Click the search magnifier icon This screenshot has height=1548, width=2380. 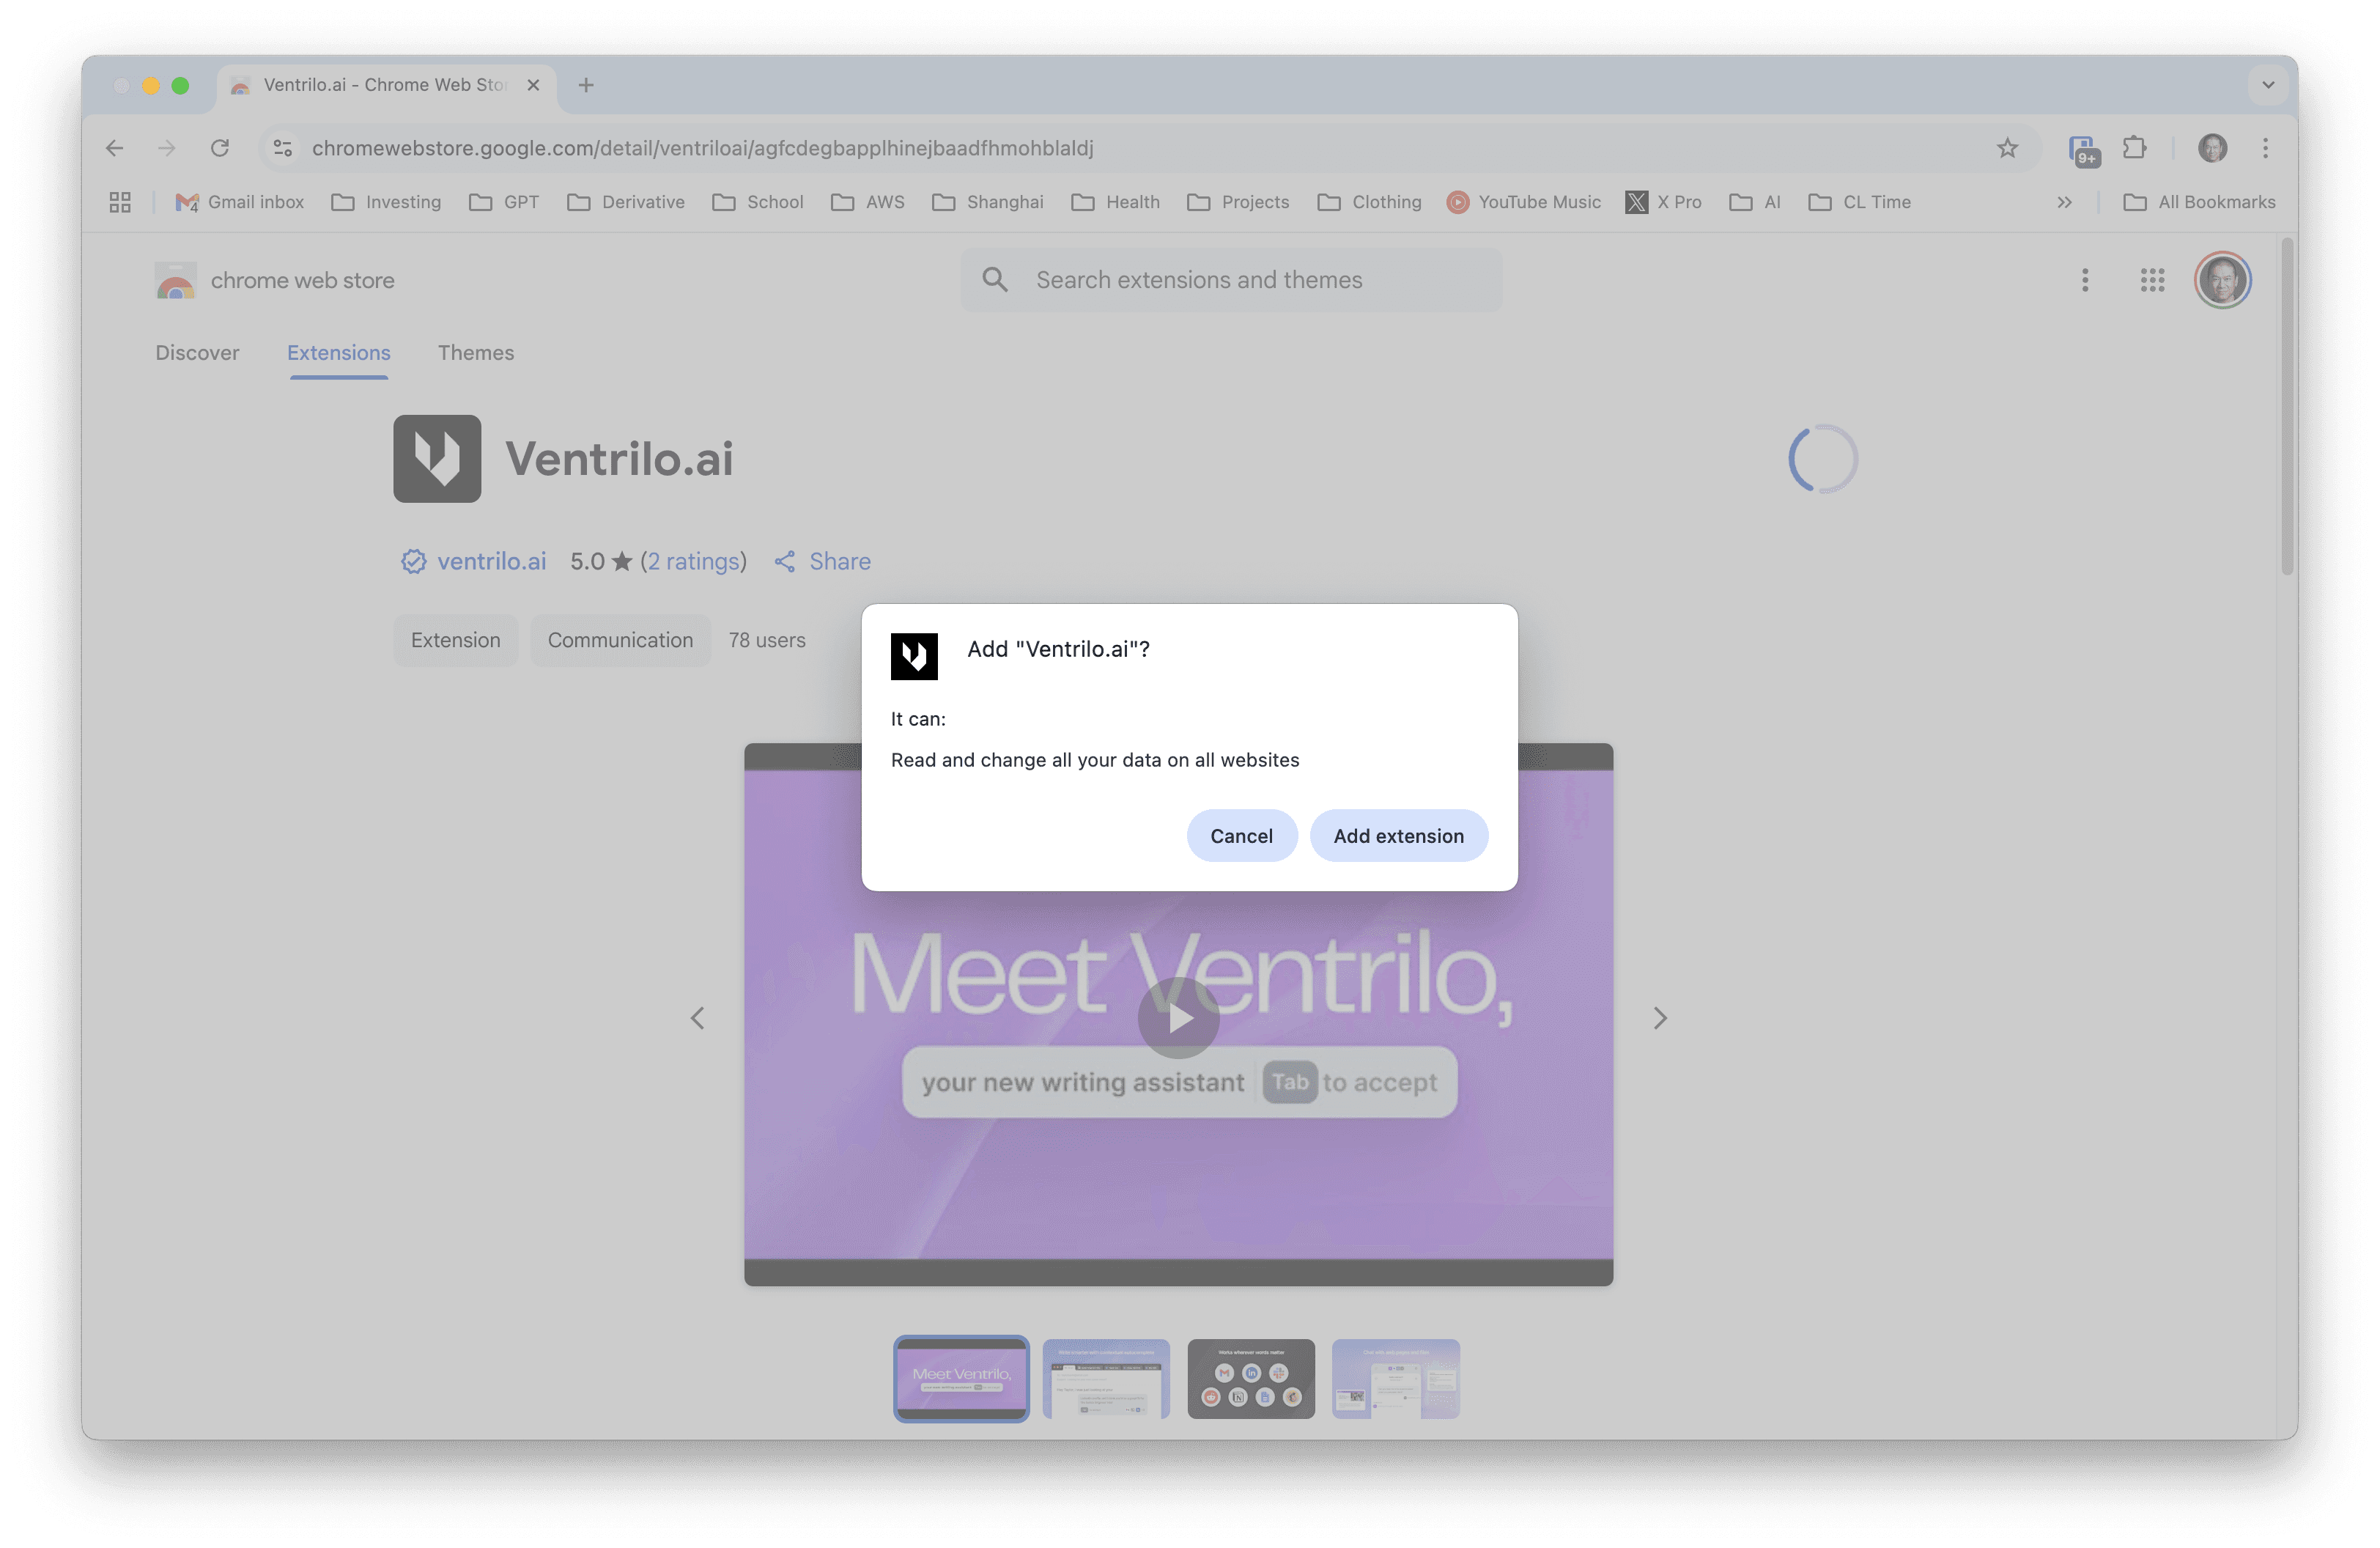click(995, 280)
